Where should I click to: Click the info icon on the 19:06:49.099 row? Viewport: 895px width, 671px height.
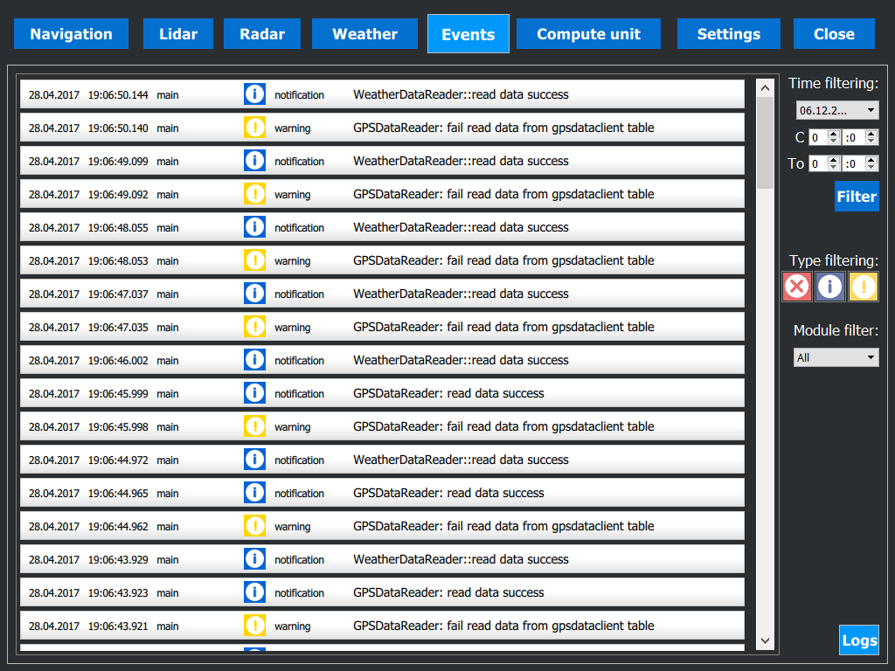[x=254, y=161]
